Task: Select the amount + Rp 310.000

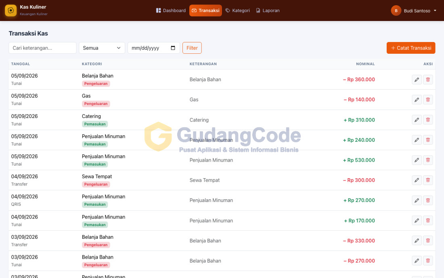Action: tap(359, 120)
